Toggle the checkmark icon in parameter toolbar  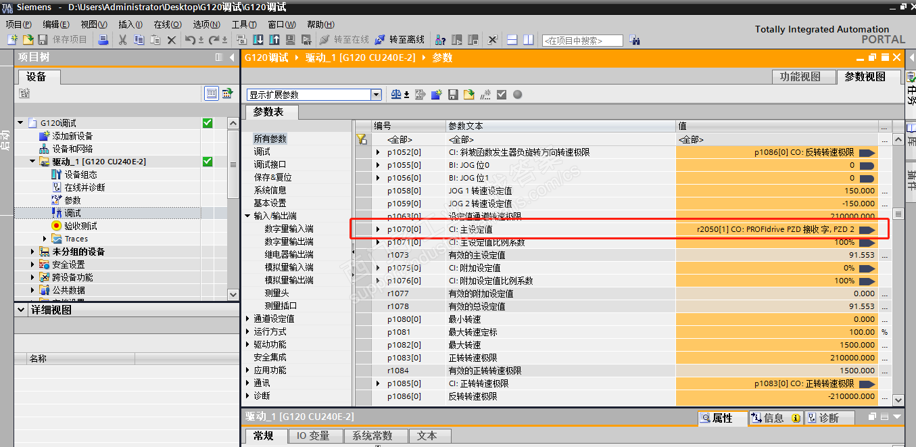[502, 95]
